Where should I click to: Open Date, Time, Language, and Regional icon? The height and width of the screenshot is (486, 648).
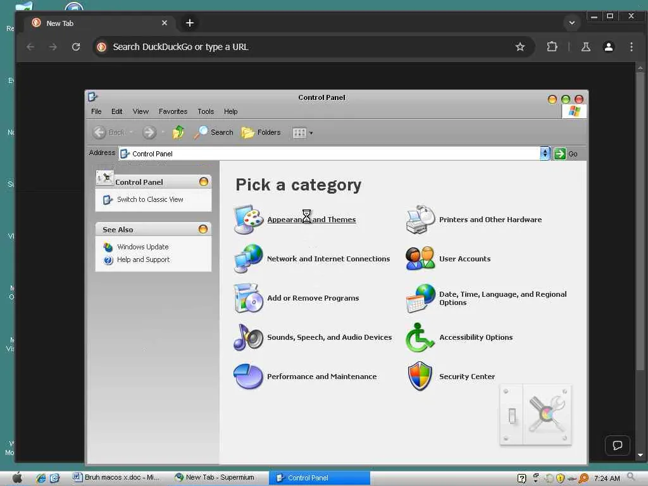coord(420,298)
